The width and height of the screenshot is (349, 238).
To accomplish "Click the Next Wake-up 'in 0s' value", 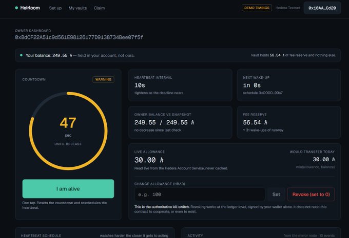I will click(x=251, y=85).
